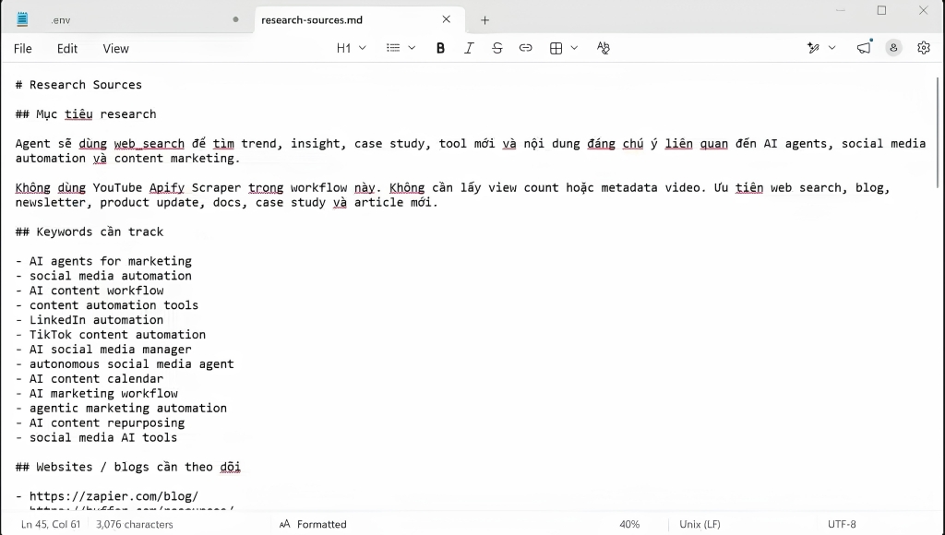This screenshot has height=535, width=945.
Task: Click the 'AI social media manager' line
Action: pyautogui.click(x=103, y=350)
